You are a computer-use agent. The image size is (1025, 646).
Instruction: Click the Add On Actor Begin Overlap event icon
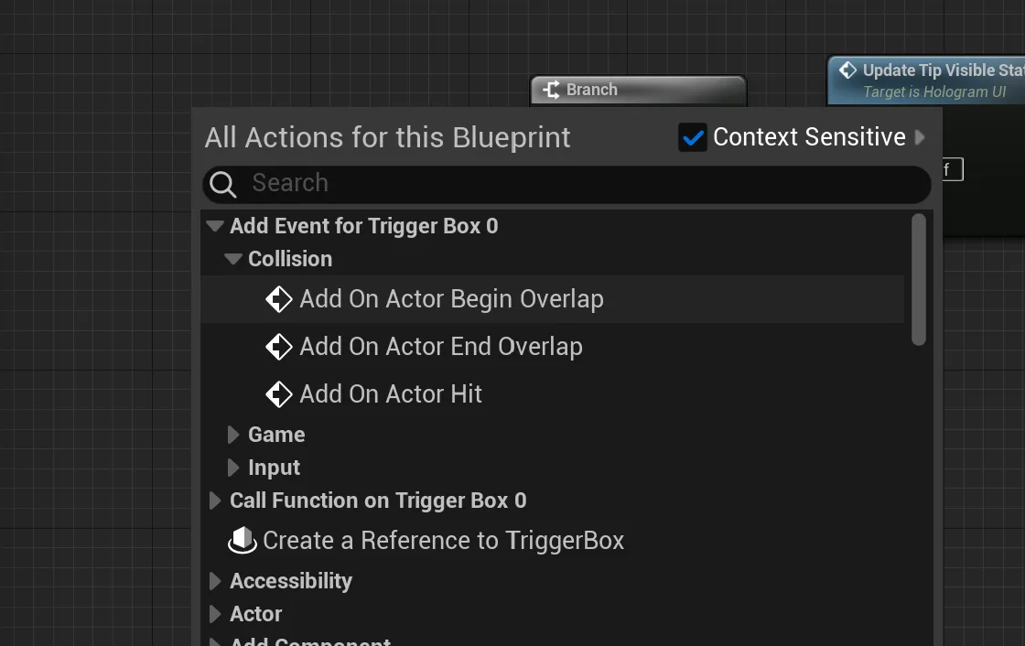278,299
